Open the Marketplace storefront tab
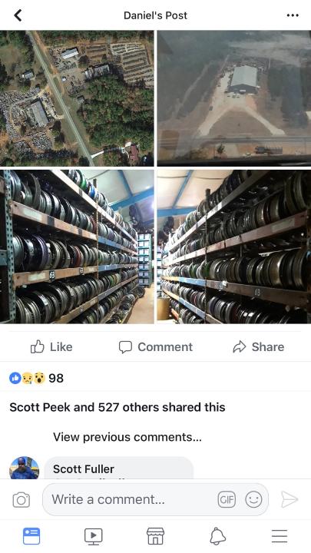 (x=155, y=536)
